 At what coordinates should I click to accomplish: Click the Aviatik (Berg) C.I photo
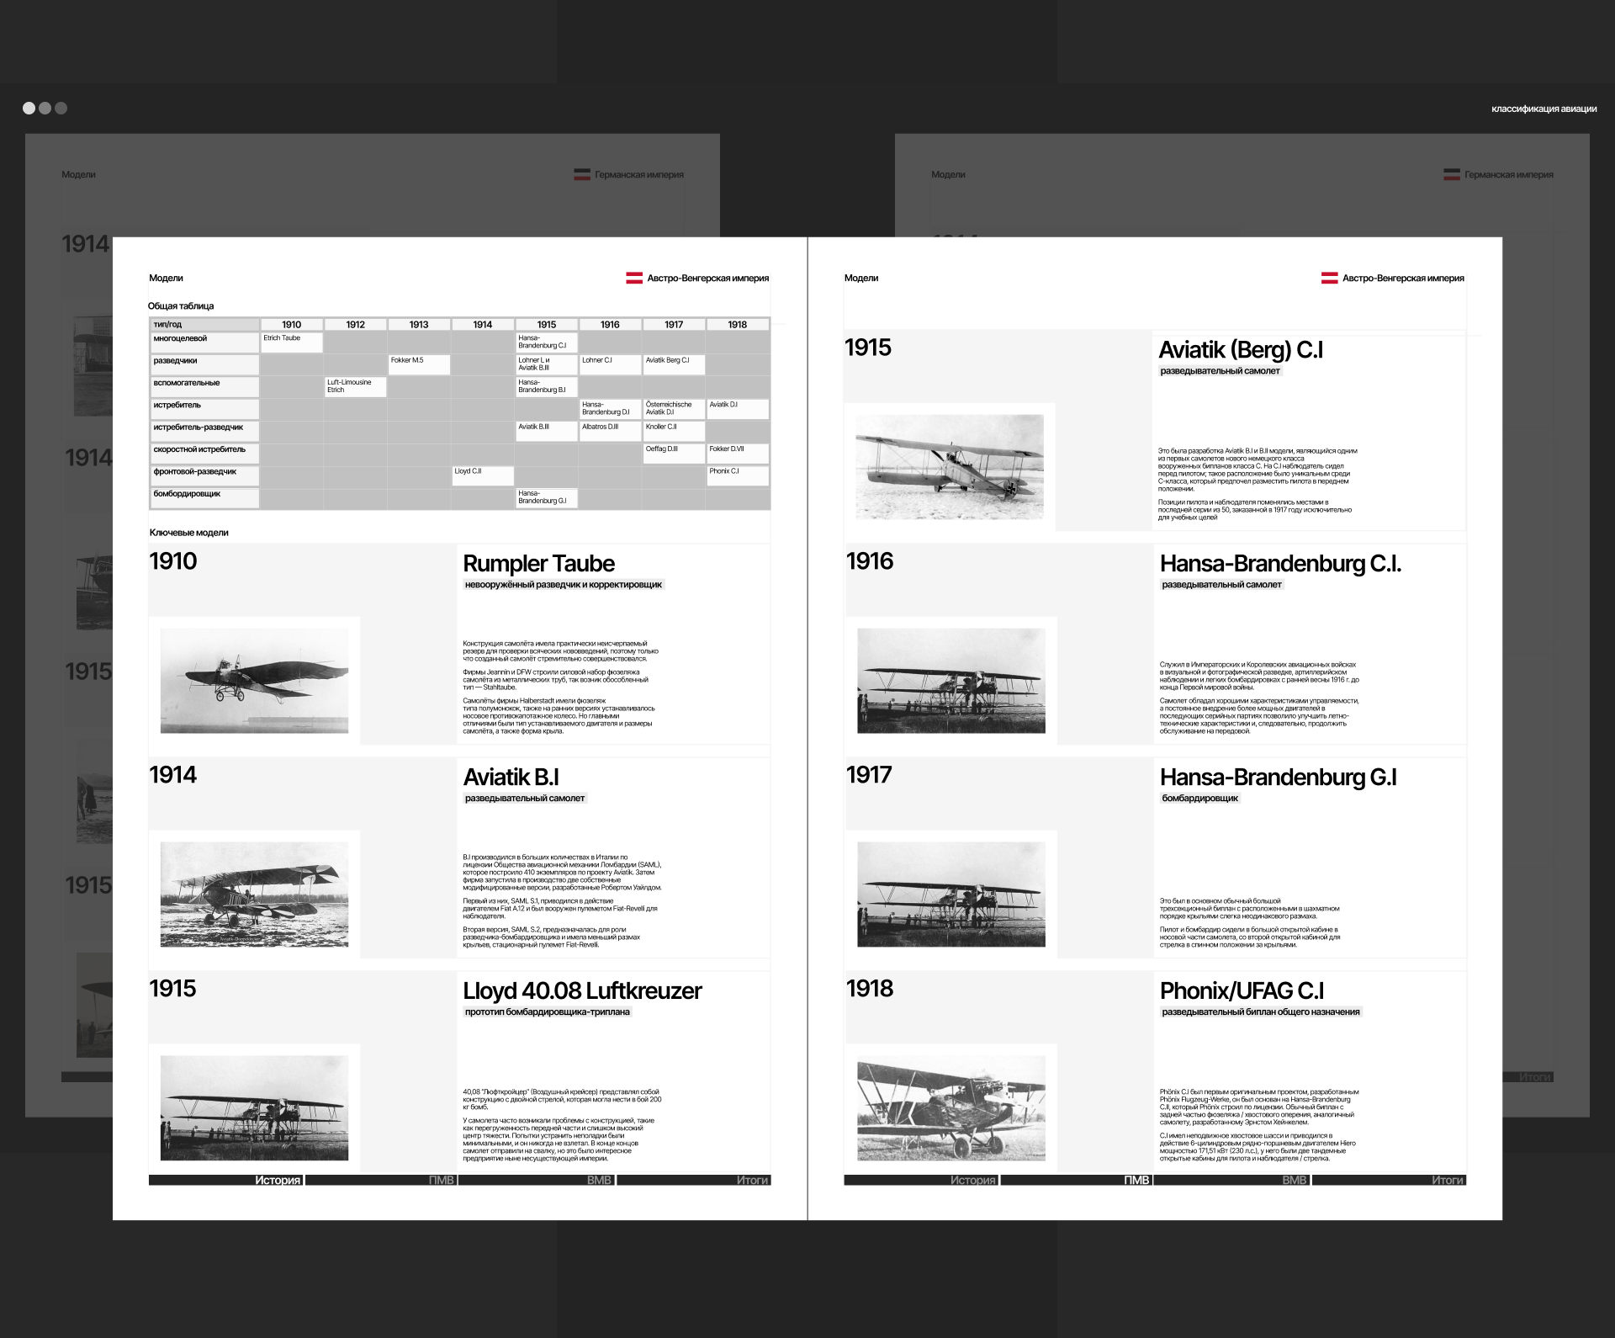click(x=949, y=466)
